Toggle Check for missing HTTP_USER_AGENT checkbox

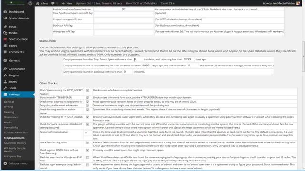88,117
